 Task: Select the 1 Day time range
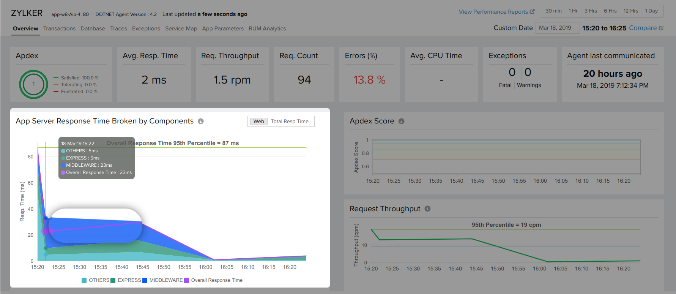click(x=651, y=11)
